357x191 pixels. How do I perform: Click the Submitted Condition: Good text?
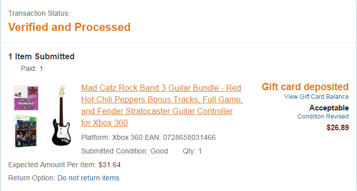click(124, 151)
